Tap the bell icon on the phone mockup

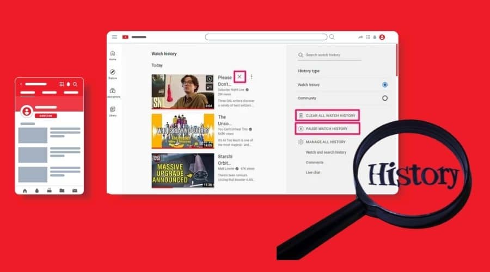pyautogui.click(x=68, y=84)
